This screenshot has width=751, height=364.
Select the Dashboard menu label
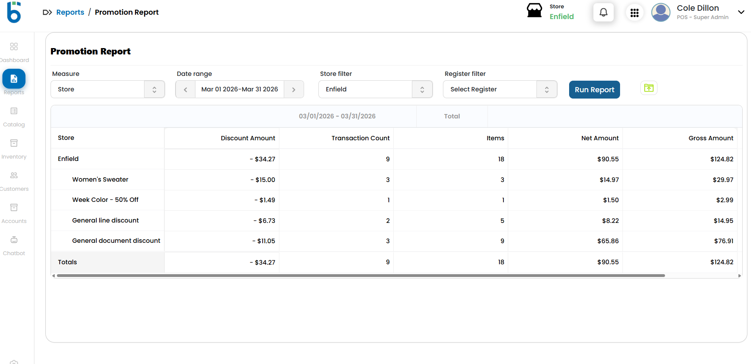click(14, 60)
